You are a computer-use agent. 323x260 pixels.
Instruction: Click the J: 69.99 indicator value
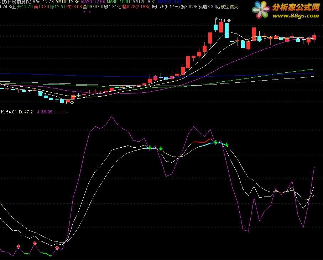click(45, 112)
